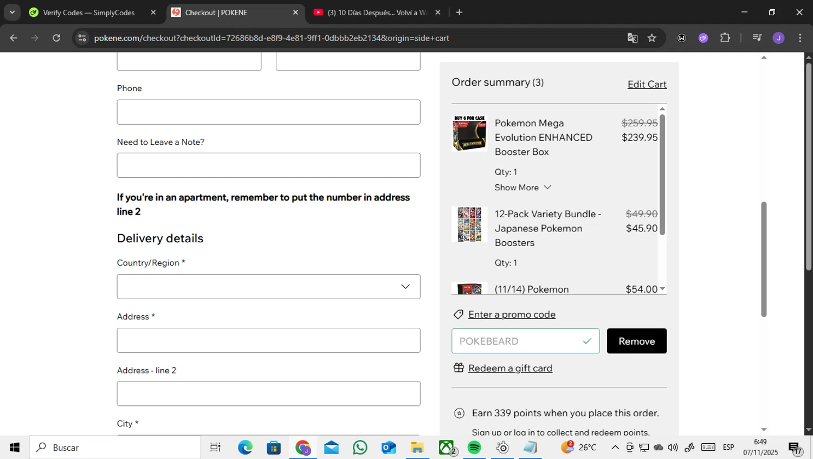This screenshot has height=459, width=813.
Task: Click the Address input field
Action: click(268, 340)
